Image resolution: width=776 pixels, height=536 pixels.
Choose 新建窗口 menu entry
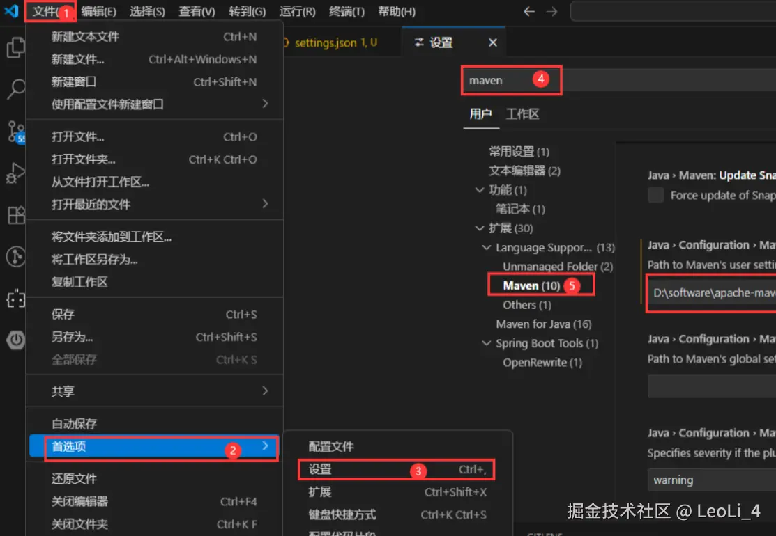point(154,82)
